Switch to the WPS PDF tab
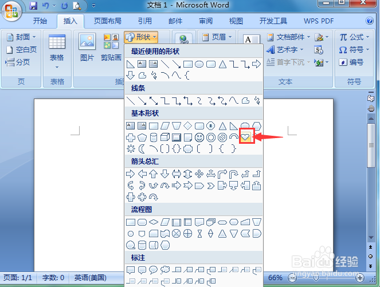Viewport: 380px width, 287px height. click(x=319, y=21)
